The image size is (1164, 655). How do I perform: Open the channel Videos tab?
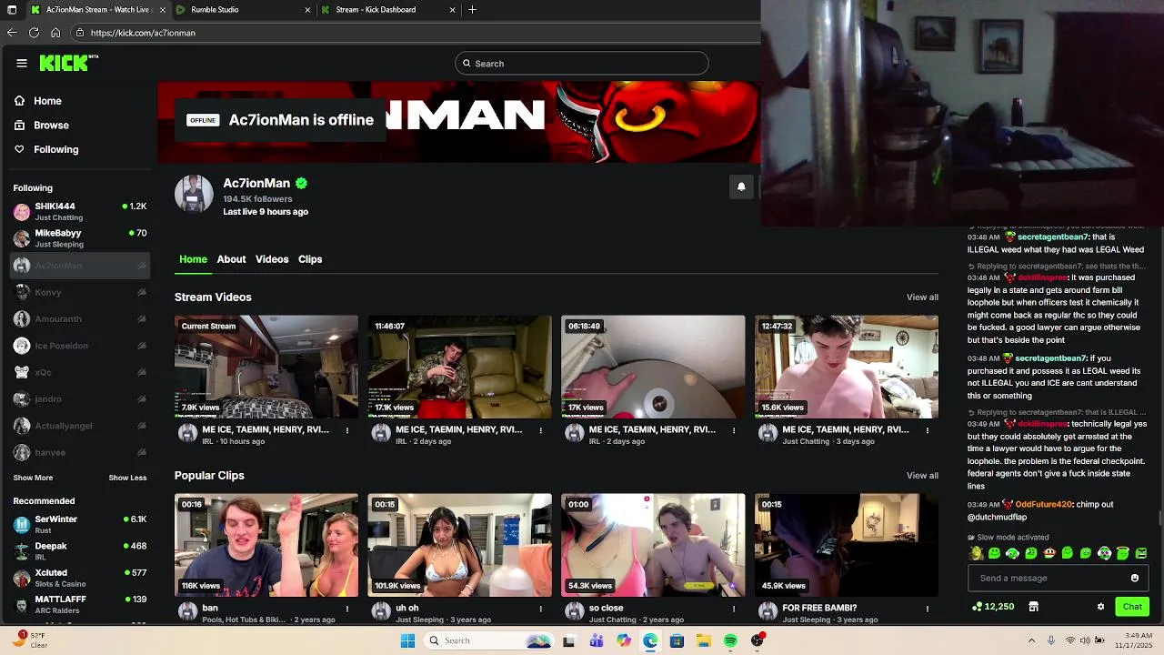point(272,259)
